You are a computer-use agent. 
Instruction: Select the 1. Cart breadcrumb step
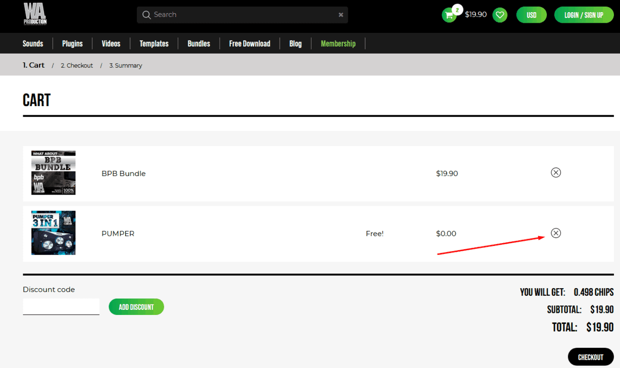pos(34,65)
